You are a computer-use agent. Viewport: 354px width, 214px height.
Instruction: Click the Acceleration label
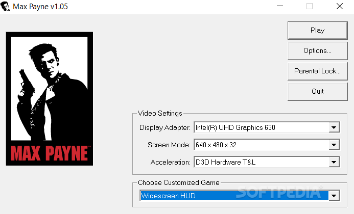pos(171,162)
